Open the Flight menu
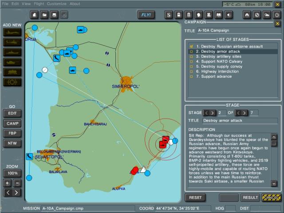This screenshot has height=213, width=284. pos(38,4)
